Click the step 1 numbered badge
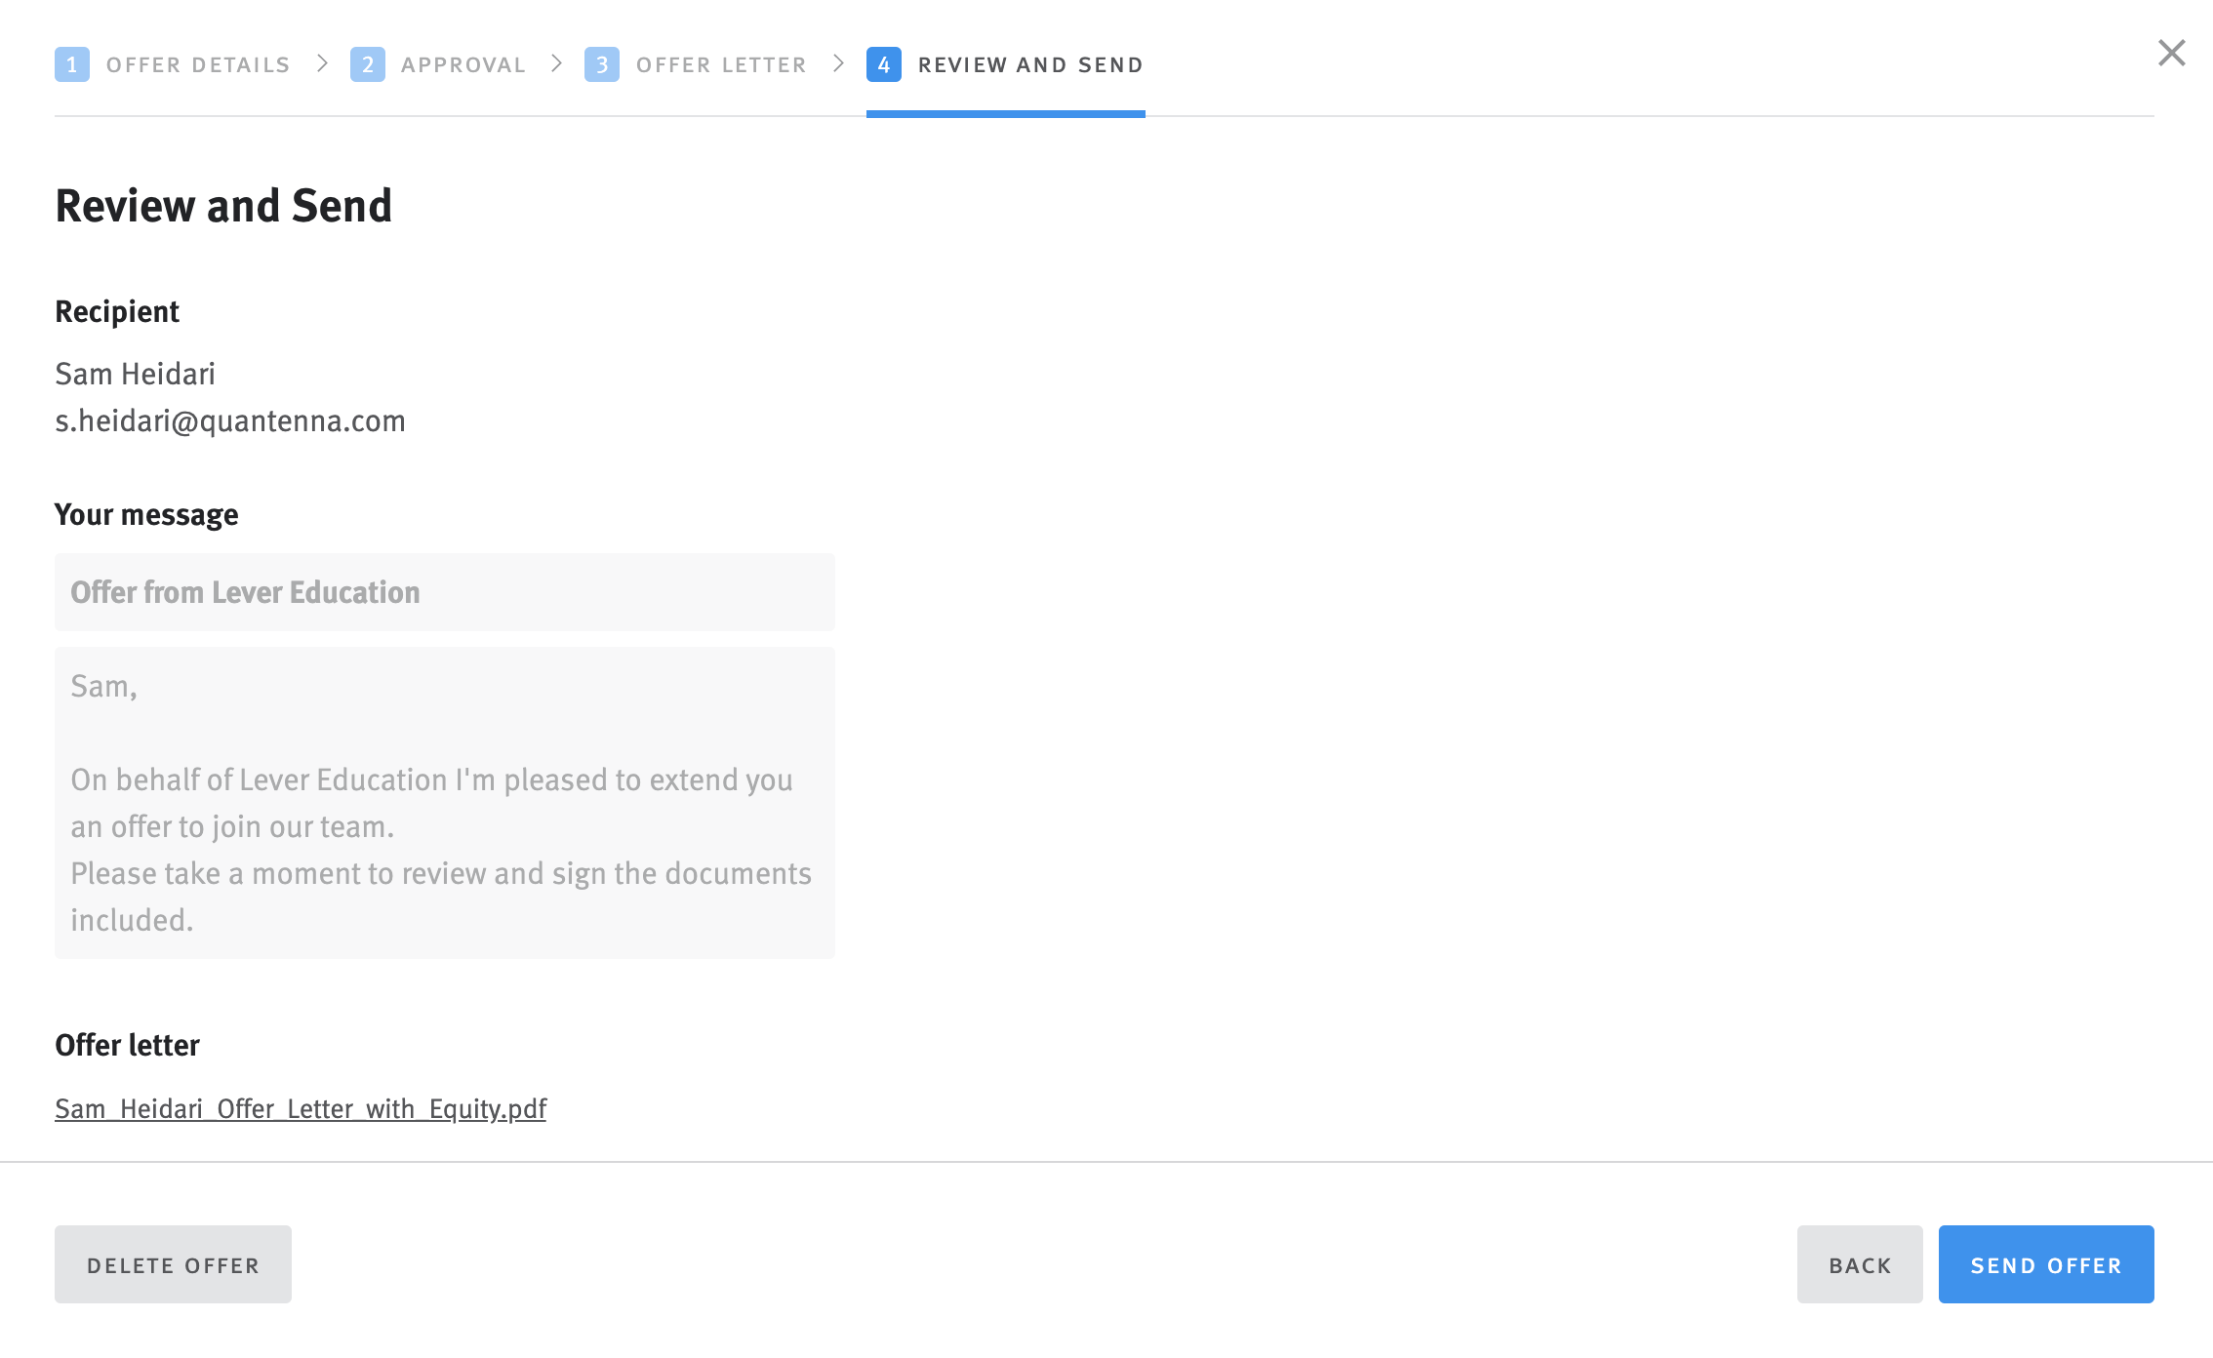 72,64
